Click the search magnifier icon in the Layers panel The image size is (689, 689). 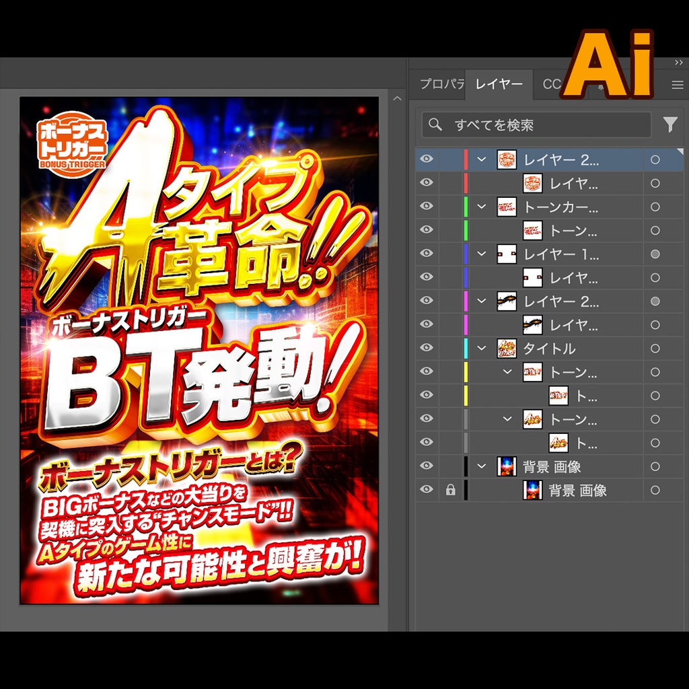pos(435,124)
